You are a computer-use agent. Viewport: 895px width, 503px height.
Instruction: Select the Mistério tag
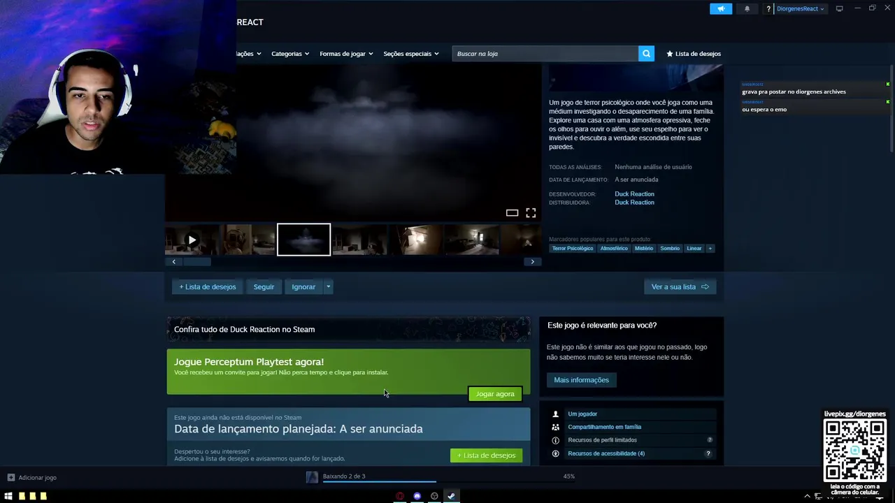644,248
